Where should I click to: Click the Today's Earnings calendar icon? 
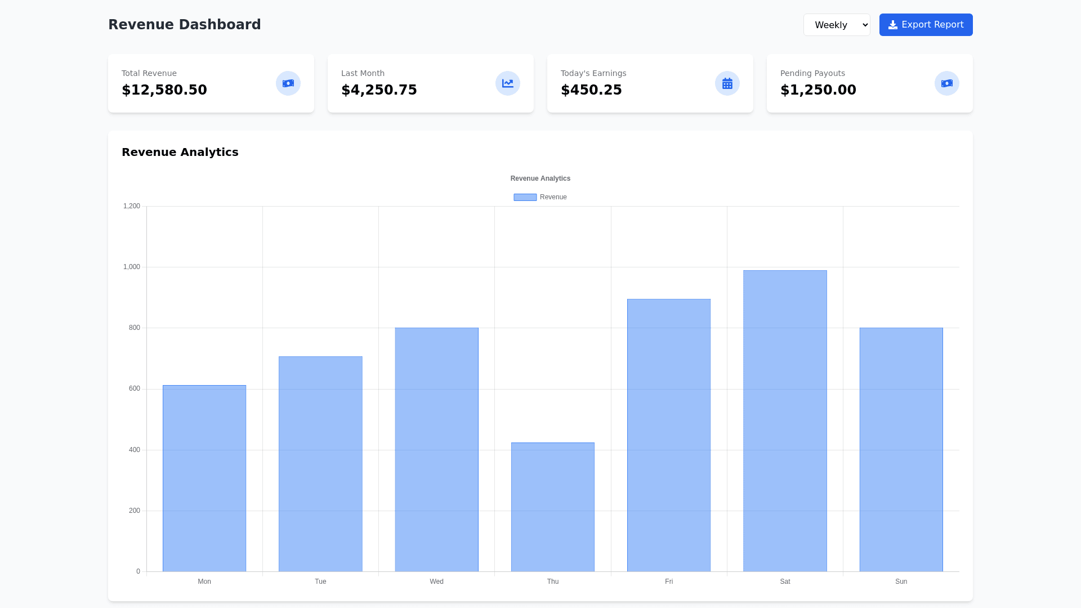pos(727,83)
